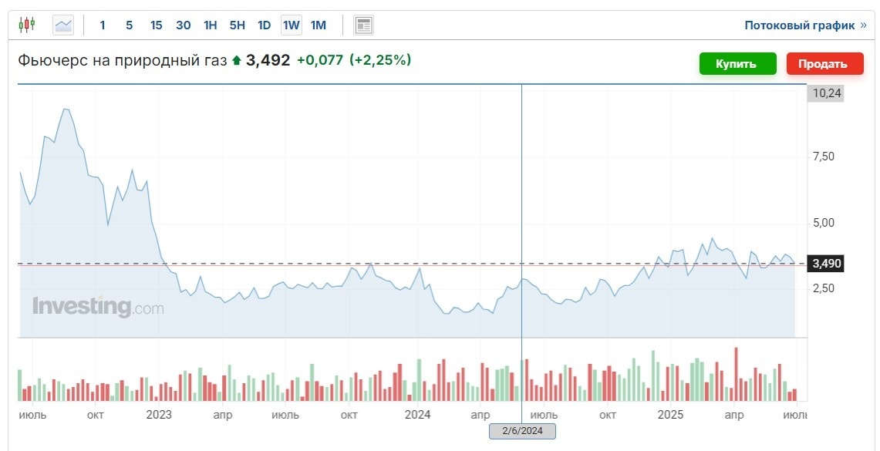Image resolution: width=880 pixels, height=451 pixels.
Task: Click the 3,490 current price label
Action: pyautogui.click(x=825, y=264)
